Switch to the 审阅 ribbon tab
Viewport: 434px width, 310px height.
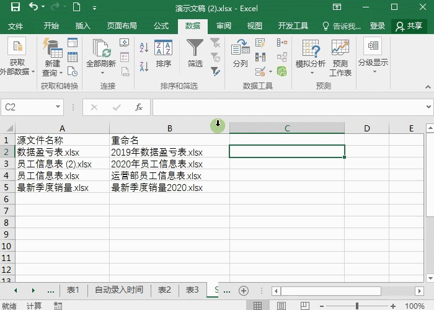pyautogui.click(x=224, y=26)
